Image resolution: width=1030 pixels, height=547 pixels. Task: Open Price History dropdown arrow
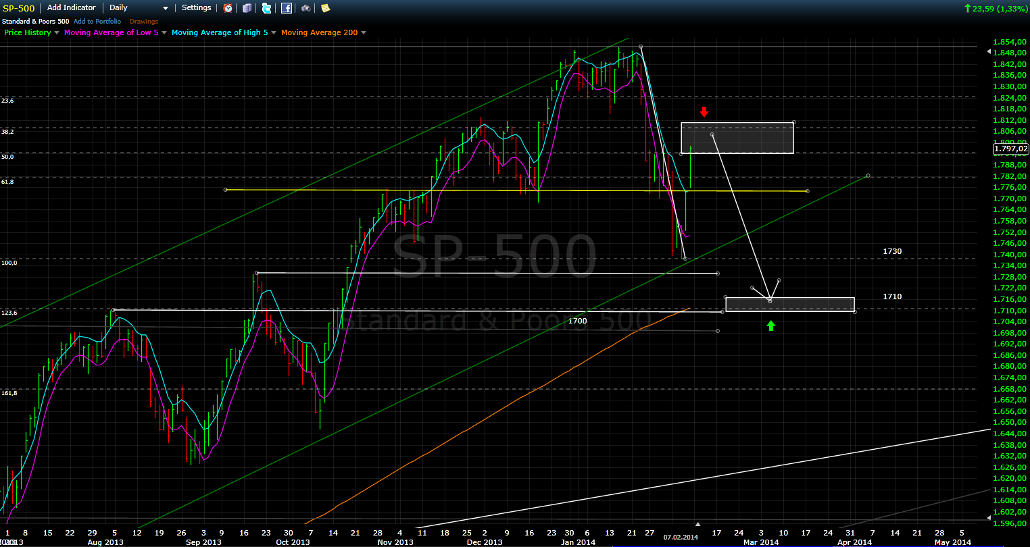(57, 32)
